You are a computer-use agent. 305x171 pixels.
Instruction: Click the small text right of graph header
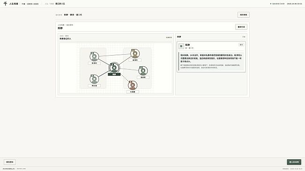pyautogui.click(x=169, y=37)
